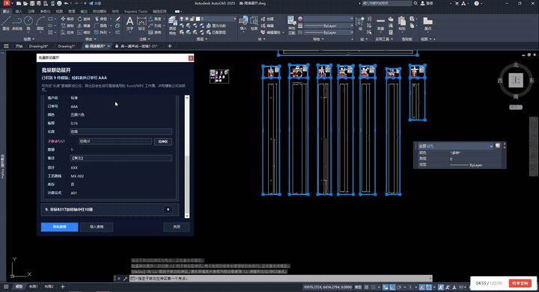The height and width of the screenshot is (292, 539).
Task: Click the Base point (基点) view icon
Action: point(427,23)
